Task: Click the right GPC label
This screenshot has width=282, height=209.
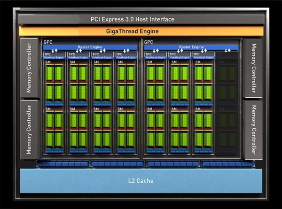Action: (149, 42)
